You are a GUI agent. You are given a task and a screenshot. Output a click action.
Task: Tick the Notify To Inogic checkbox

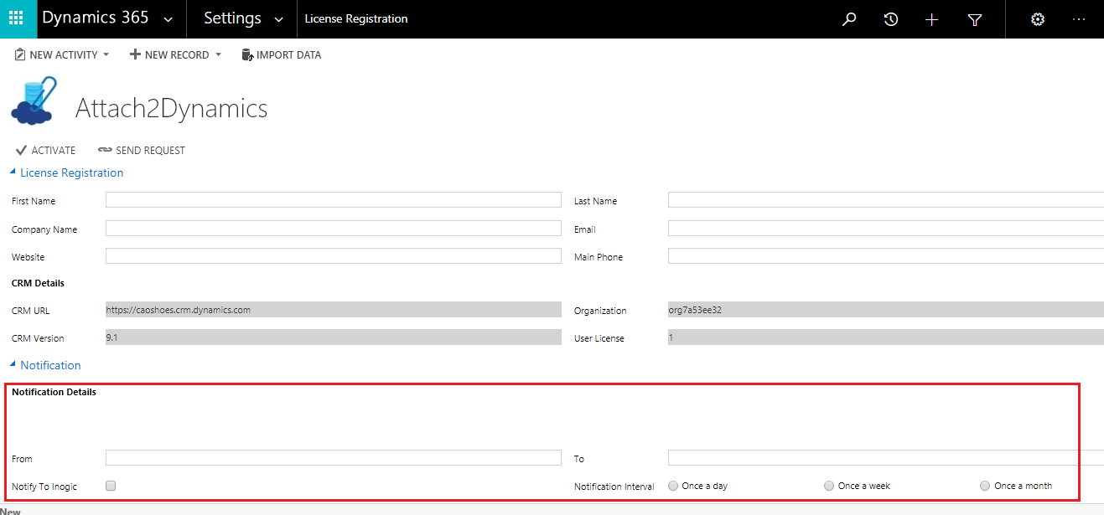(111, 486)
